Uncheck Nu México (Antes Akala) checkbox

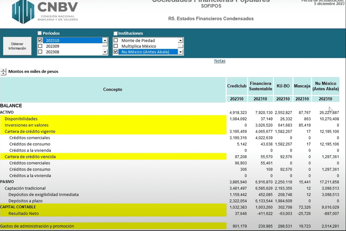(116, 52)
